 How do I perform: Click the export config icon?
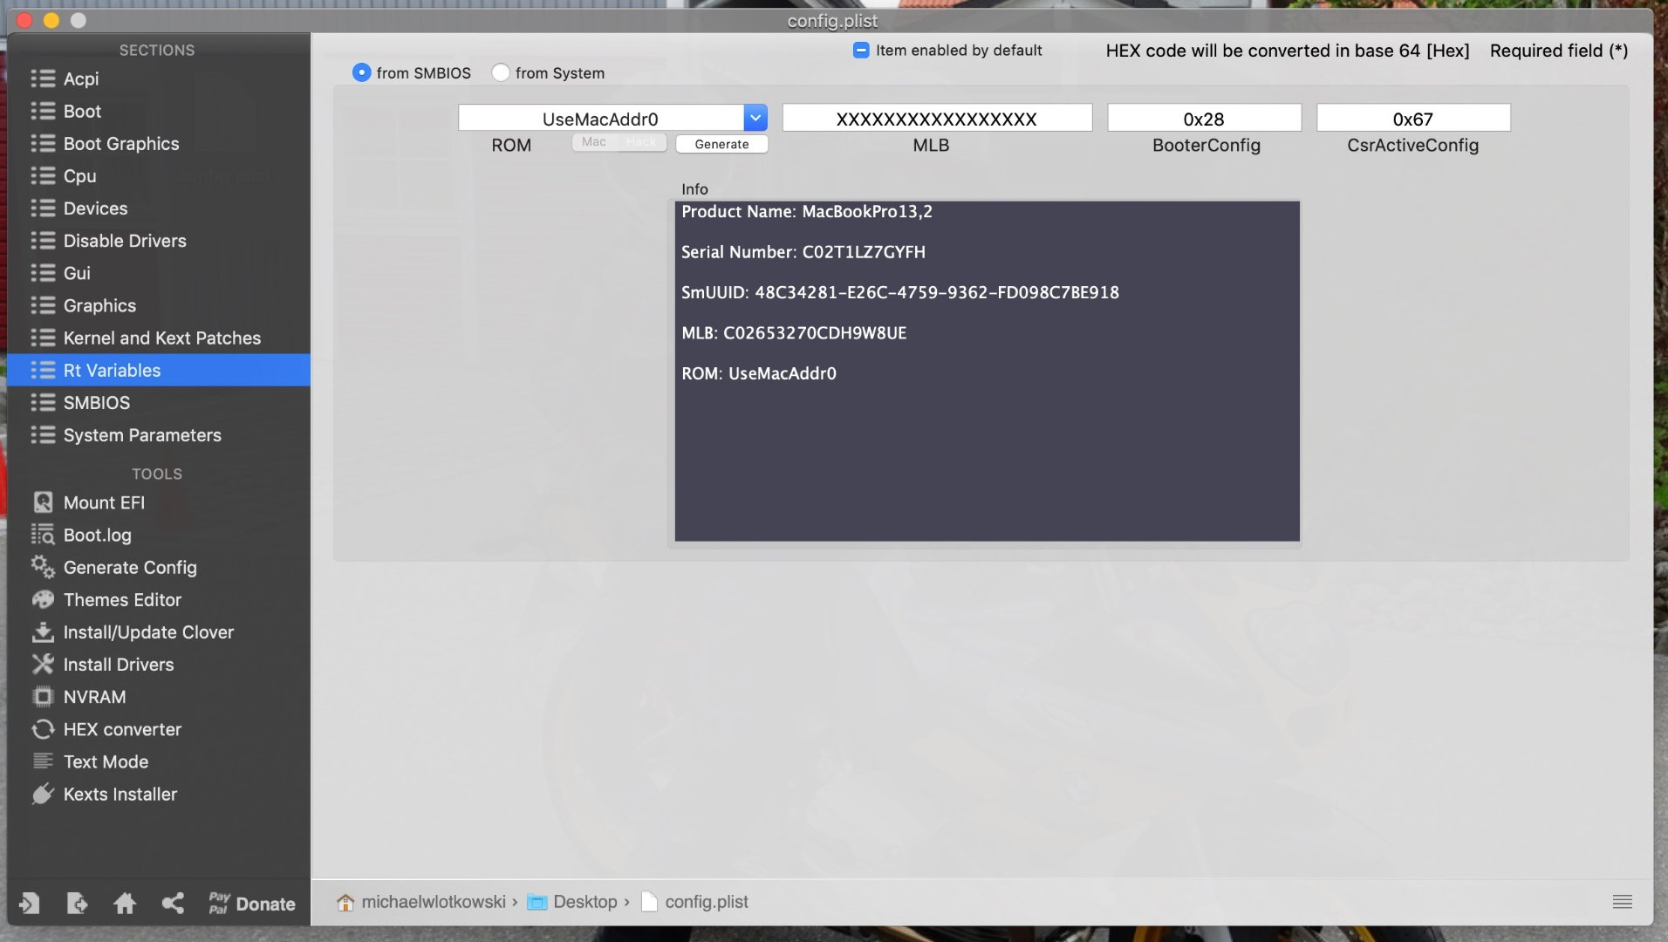(x=77, y=904)
